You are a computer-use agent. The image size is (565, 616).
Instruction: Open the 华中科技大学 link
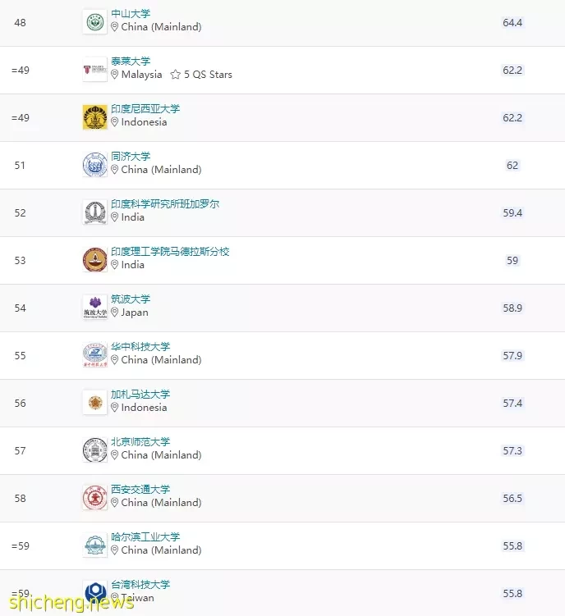140,346
